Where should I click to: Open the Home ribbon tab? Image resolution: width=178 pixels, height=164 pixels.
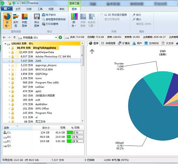pos(18,9)
